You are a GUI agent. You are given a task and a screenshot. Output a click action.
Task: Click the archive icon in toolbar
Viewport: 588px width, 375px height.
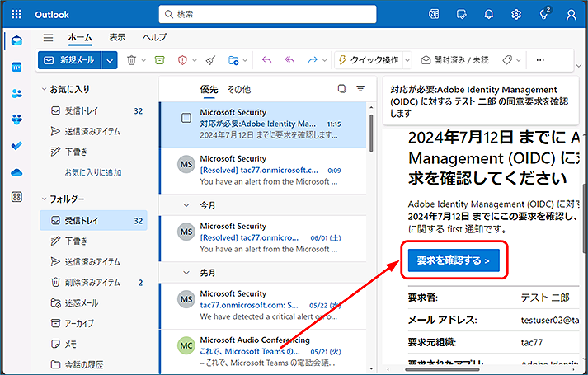click(160, 60)
